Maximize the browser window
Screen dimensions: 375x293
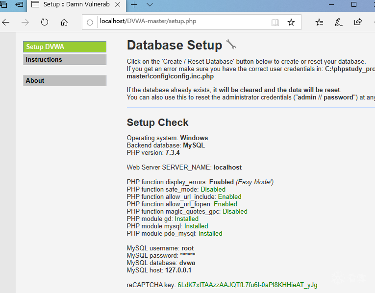coord(354,4)
